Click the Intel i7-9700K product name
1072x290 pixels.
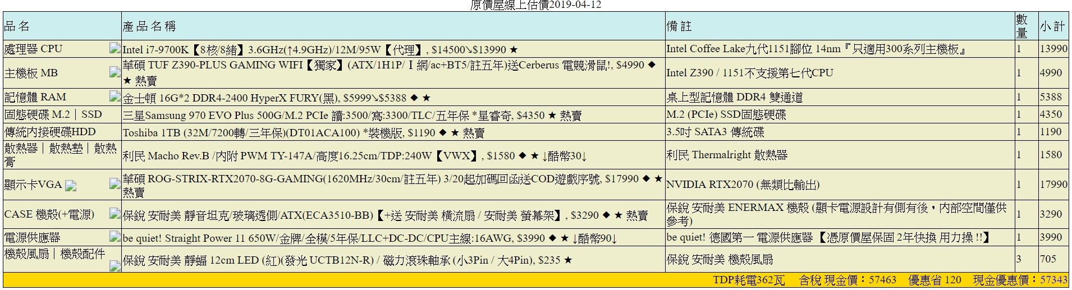tap(320, 49)
